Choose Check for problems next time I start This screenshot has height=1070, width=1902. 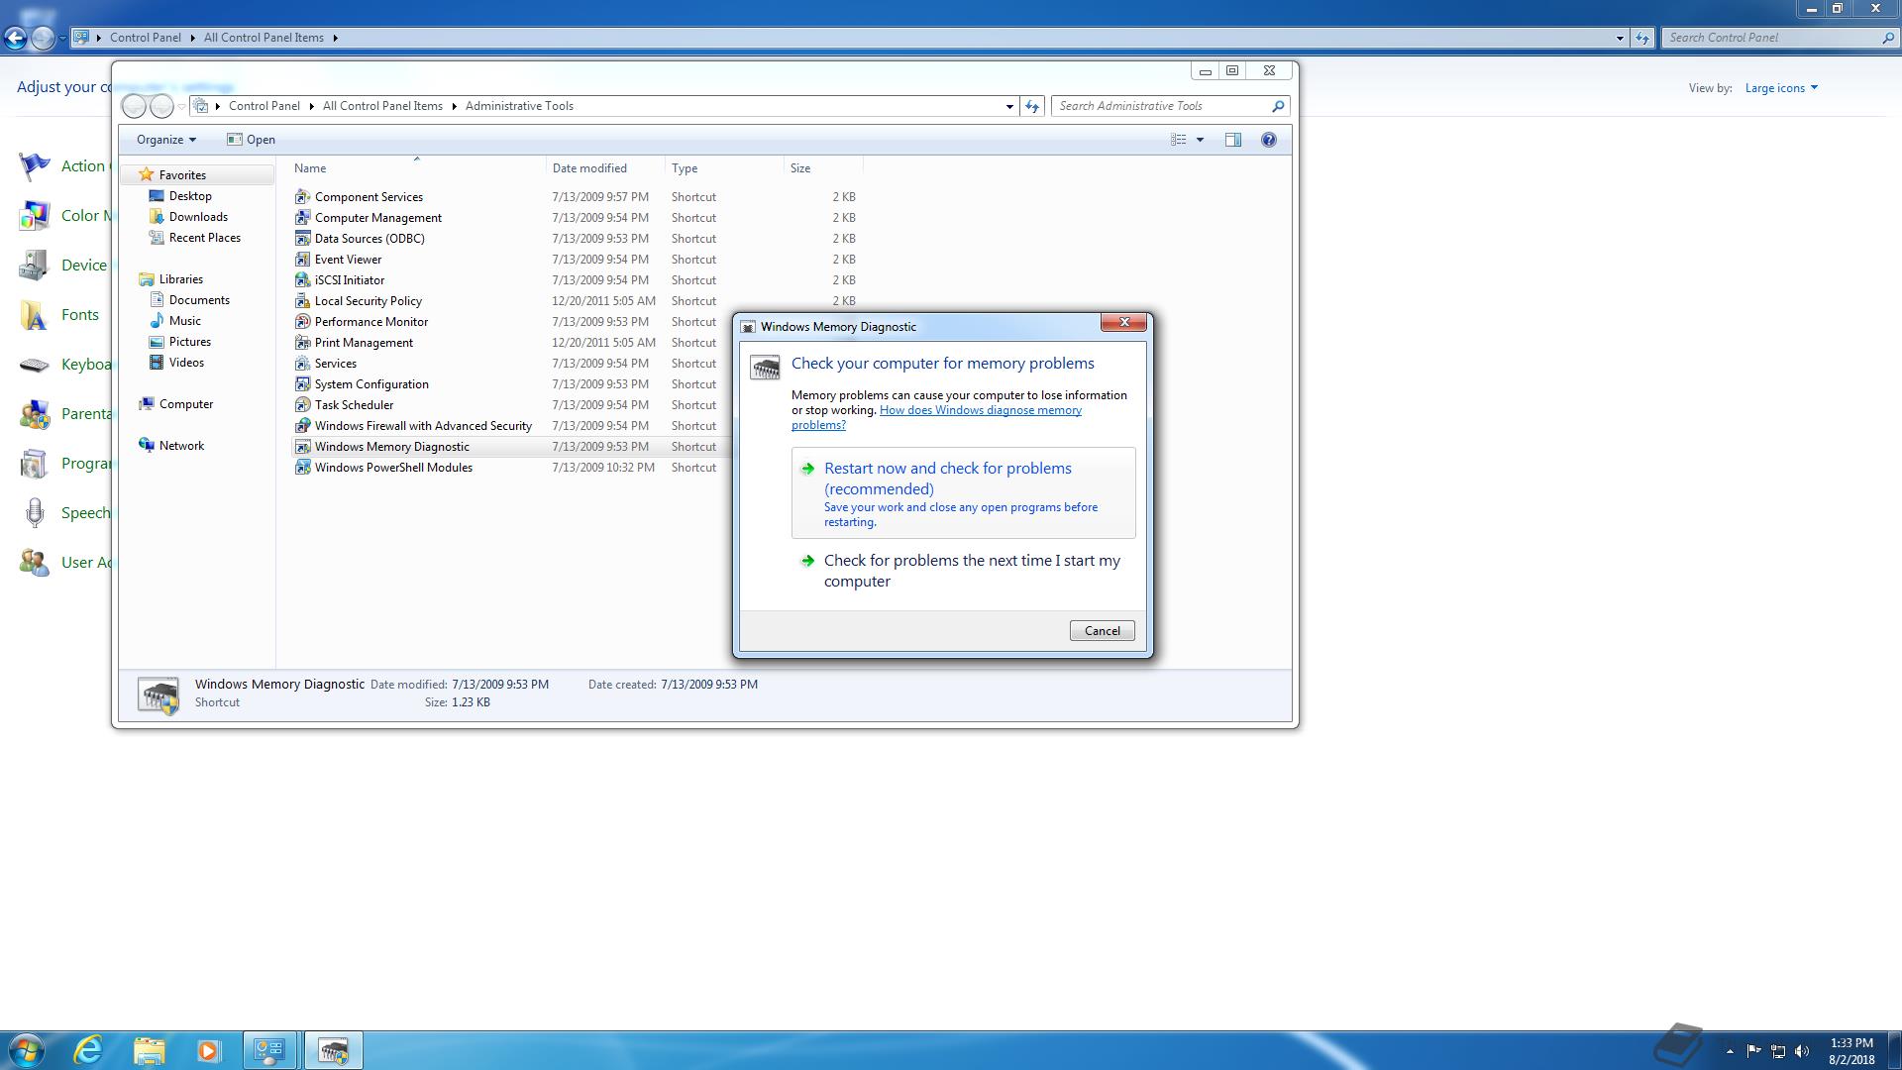point(963,571)
